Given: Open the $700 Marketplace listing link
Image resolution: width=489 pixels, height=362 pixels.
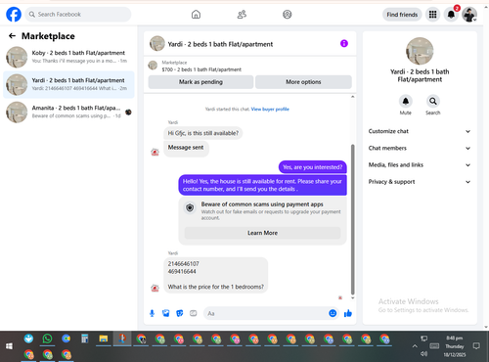Looking at the screenshot, I should (x=201, y=69).
